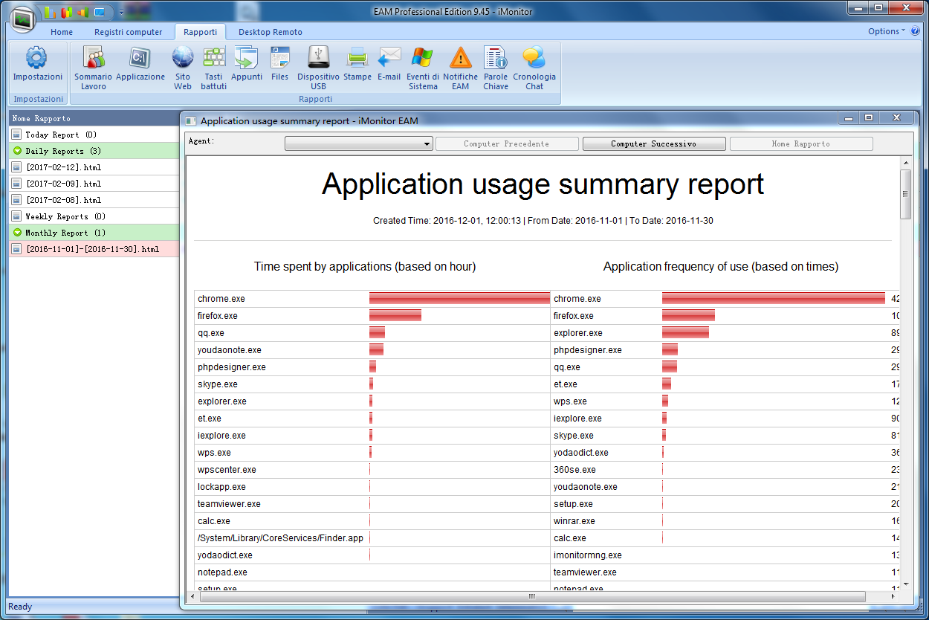Click the Computer Successivo button
This screenshot has width=929, height=620.
(x=653, y=144)
